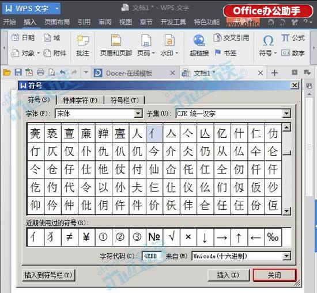
Task: Select the 仙 character in the grid
Action: click(x=154, y=169)
